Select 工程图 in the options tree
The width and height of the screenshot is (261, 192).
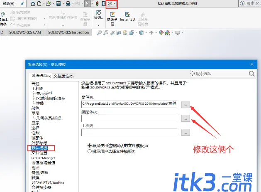pos(37,89)
